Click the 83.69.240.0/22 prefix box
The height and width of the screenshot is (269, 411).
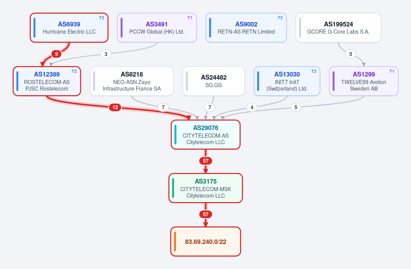(x=206, y=242)
